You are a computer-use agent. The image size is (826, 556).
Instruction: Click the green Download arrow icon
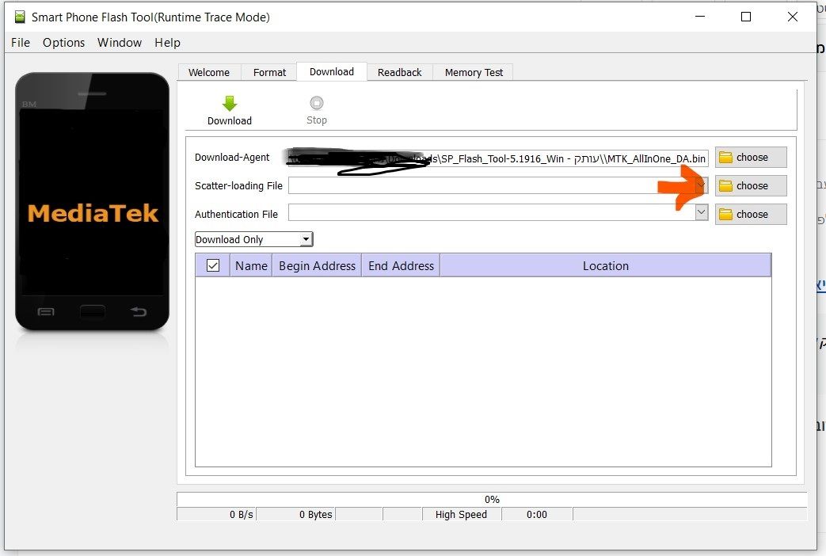click(230, 104)
